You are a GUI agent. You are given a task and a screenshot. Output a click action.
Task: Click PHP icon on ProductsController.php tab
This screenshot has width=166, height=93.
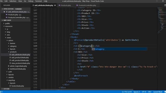click(x=77, y=5)
